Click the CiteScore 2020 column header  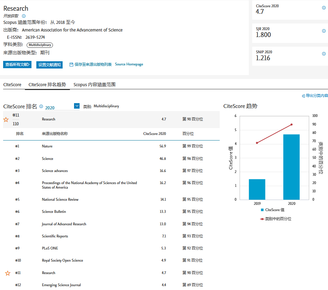[155, 134]
